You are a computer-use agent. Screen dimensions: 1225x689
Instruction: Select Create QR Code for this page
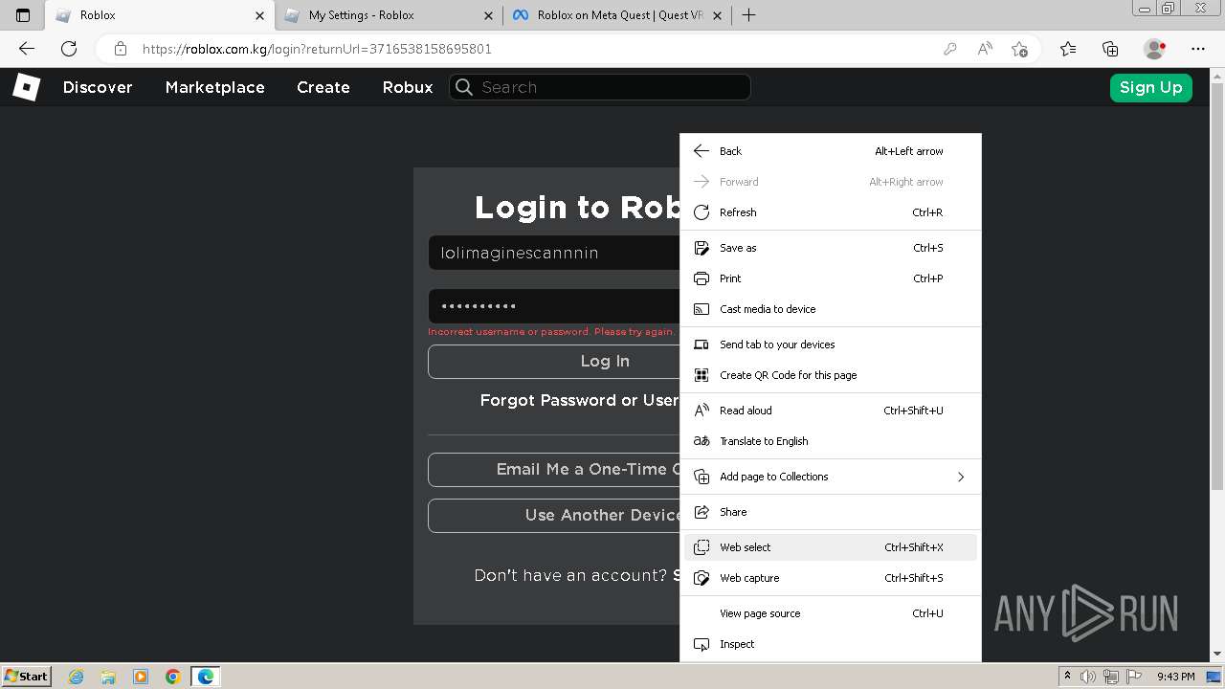(831, 375)
